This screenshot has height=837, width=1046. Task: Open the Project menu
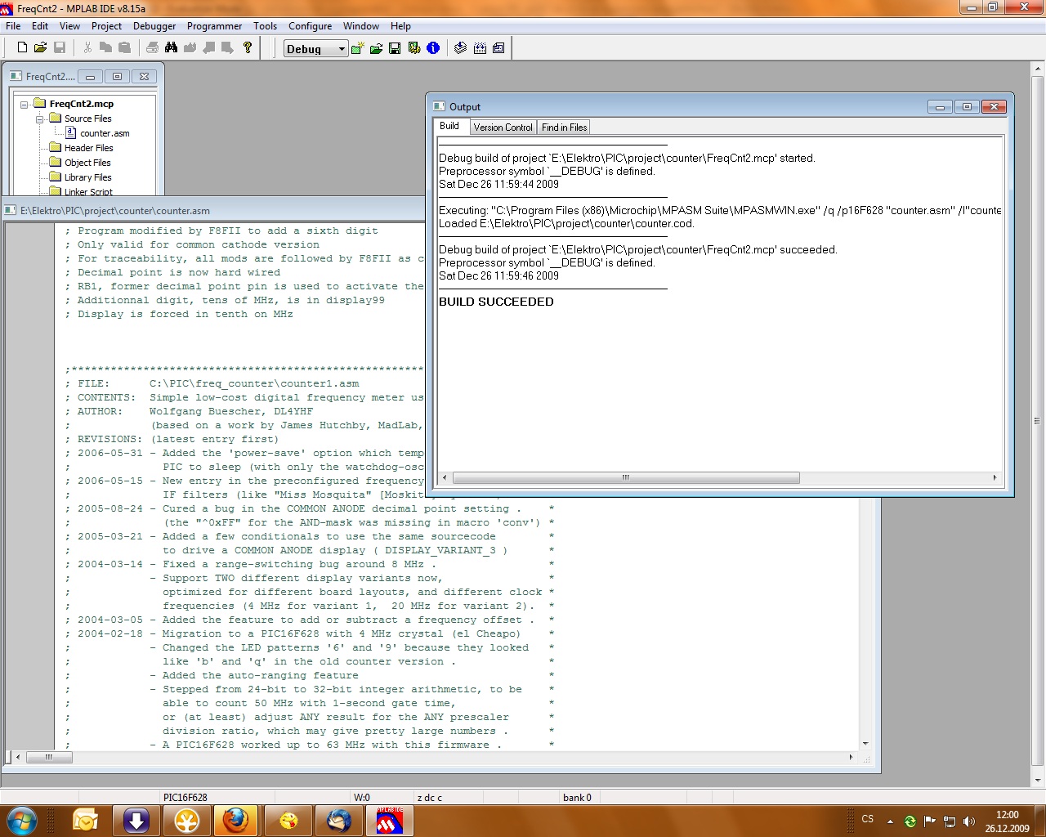[x=106, y=26]
